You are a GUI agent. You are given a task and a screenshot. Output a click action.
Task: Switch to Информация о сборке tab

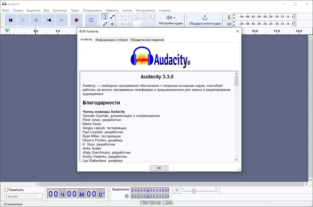point(112,40)
